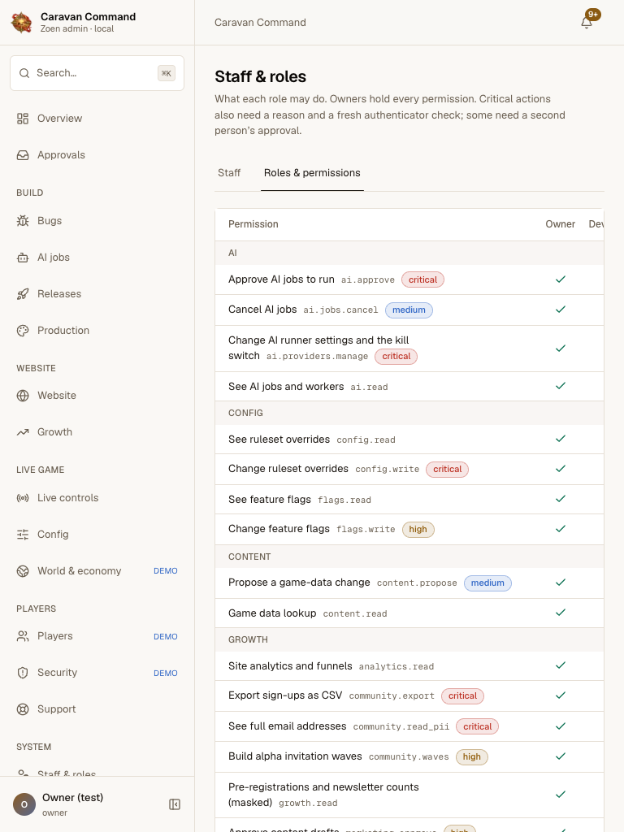Click the Caravan Command logo icon

(x=22, y=22)
